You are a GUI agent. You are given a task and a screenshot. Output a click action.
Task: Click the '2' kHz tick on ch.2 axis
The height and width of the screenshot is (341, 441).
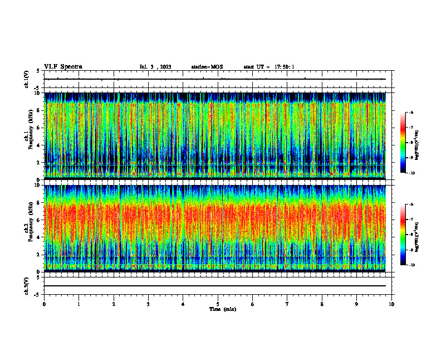click(39, 255)
